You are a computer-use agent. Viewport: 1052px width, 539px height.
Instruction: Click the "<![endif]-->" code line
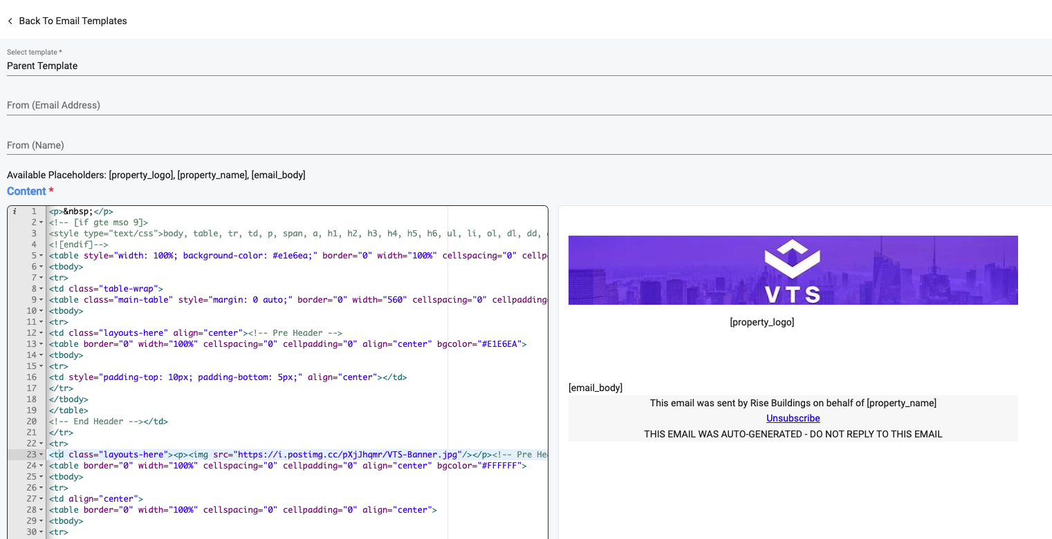click(x=78, y=245)
